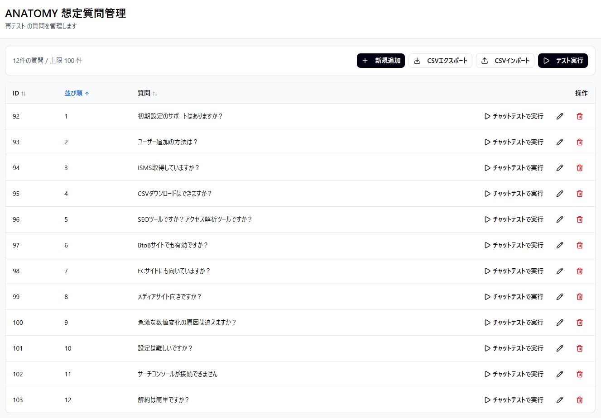The width and height of the screenshot is (601, 418).
Task: Click trash icon for CSVダウンロードはできますか？
Action: point(580,194)
